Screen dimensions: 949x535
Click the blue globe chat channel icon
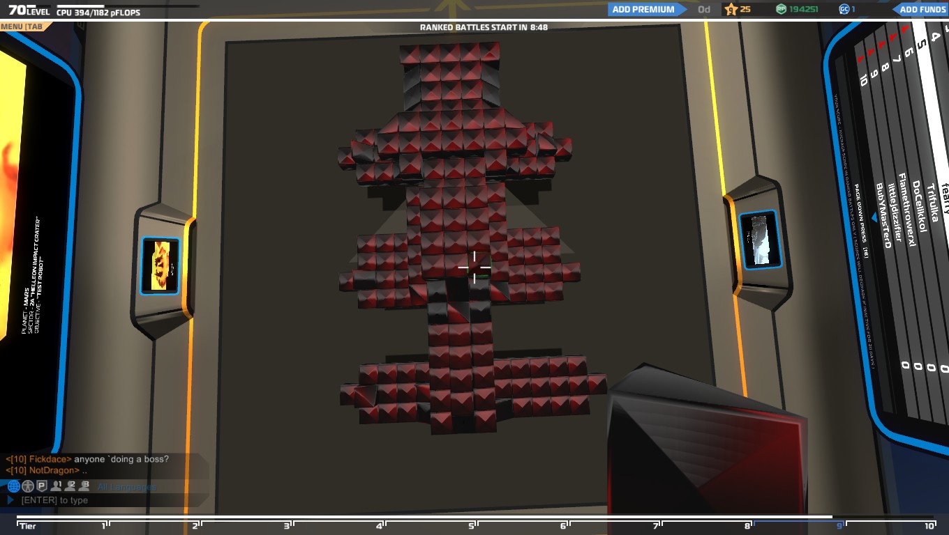[x=13, y=486]
